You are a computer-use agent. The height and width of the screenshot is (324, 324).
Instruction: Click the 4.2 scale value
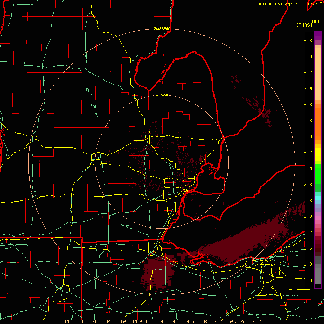308,153
